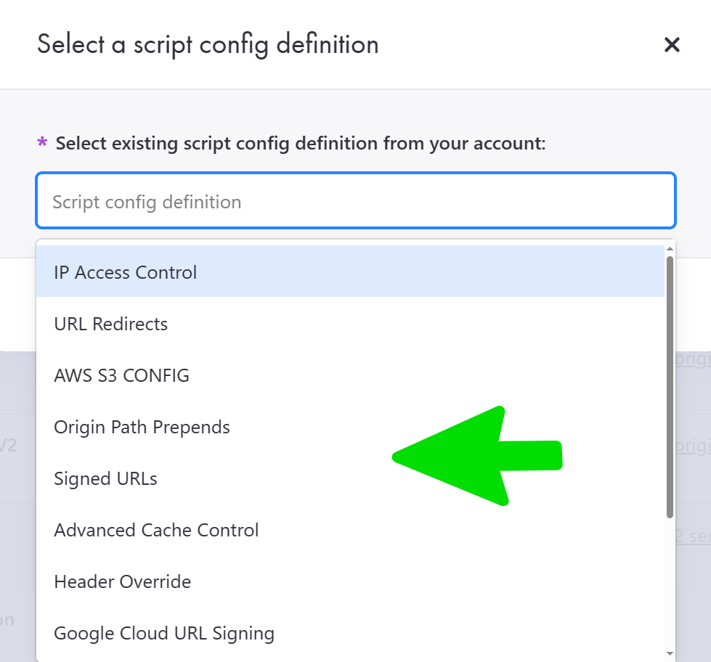This screenshot has height=662, width=711.
Task: Focus the Script config definition input field
Action: pyautogui.click(x=356, y=201)
